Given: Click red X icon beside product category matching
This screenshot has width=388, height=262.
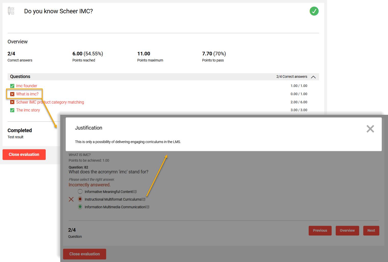Looking at the screenshot, I should 12,102.
